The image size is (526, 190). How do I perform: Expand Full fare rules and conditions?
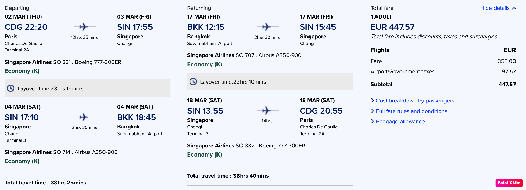pos(409,111)
